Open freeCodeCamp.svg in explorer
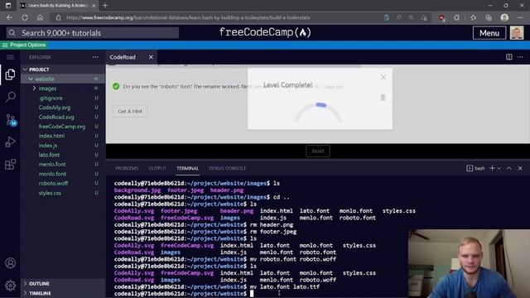Image resolution: width=530 pixels, height=298 pixels. point(62,127)
